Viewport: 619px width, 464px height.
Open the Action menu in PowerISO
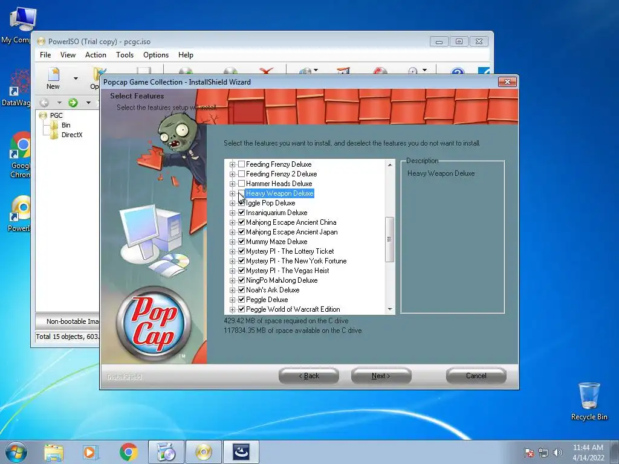click(96, 55)
